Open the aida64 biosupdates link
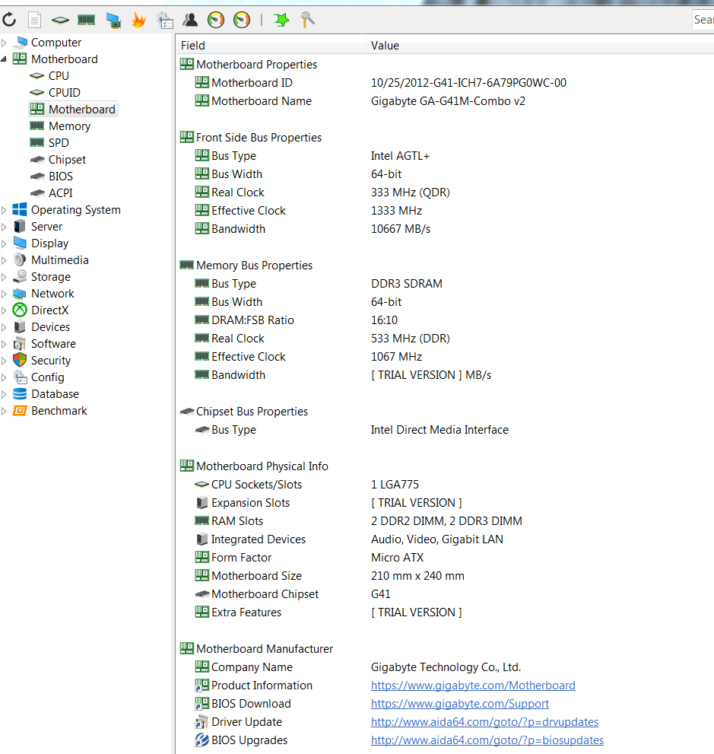714x754 pixels. (487, 740)
